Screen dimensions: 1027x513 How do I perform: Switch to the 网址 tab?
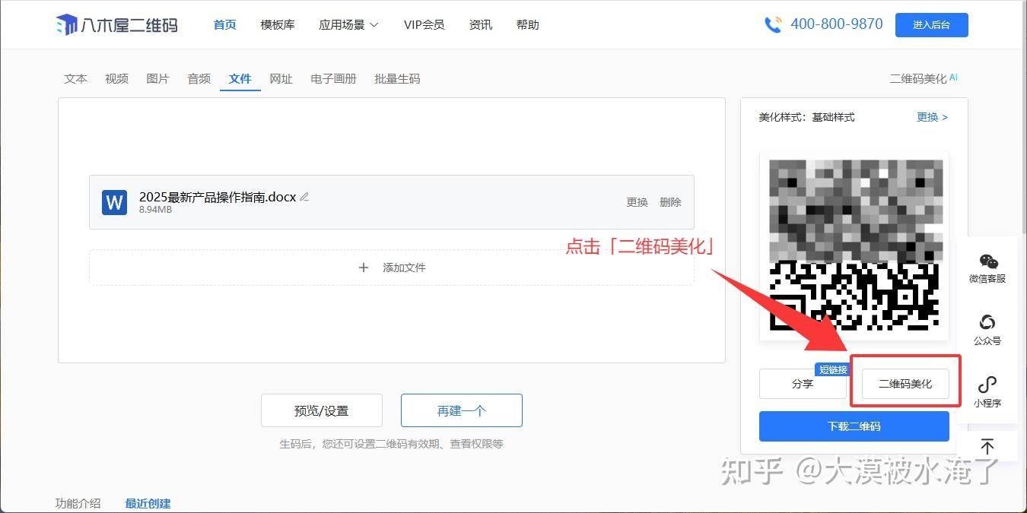click(x=281, y=79)
